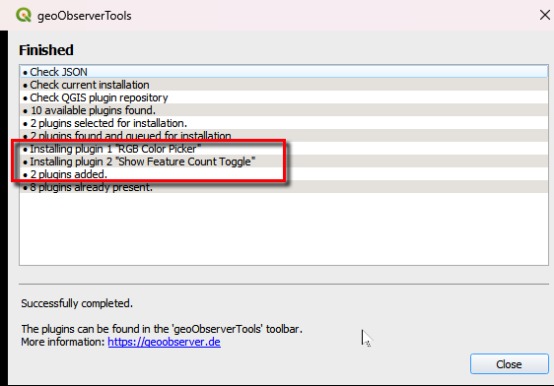Select '10 available plugins found.' entry
The height and width of the screenshot is (386, 554).
(284, 110)
